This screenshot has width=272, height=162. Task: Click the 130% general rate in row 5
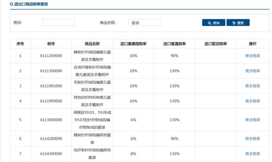tap(174, 120)
